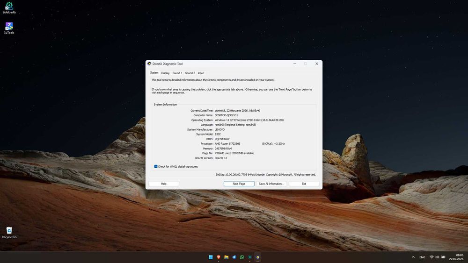Click the System Model value 83JC
Viewport: 468px width, 263px height.
click(218, 134)
